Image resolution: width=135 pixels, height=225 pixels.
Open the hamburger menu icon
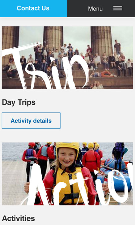pyautogui.click(x=118, y=8)
